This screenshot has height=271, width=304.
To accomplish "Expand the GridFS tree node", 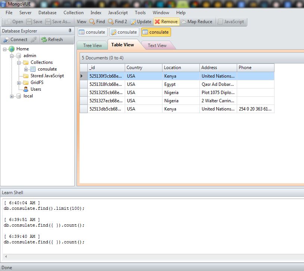I will (19, 82).
